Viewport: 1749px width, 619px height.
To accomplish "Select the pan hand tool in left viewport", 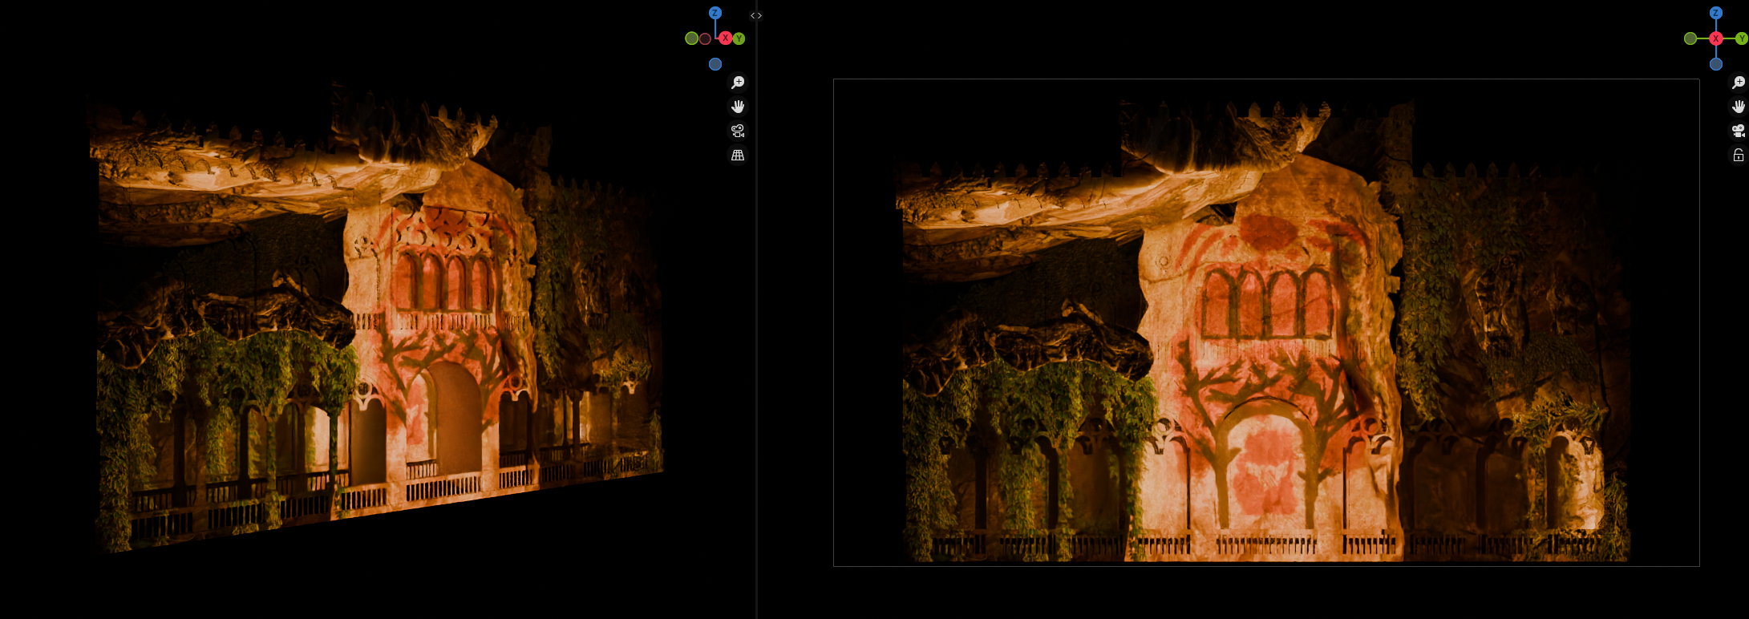I will (738, 107).
